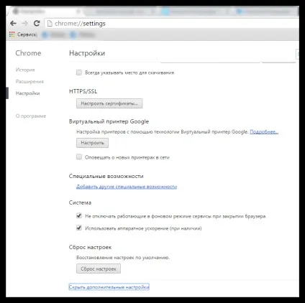Click the Сброс настроек section heading
The width and height of the screenshot is (305, 303).
tap(90, 247)
